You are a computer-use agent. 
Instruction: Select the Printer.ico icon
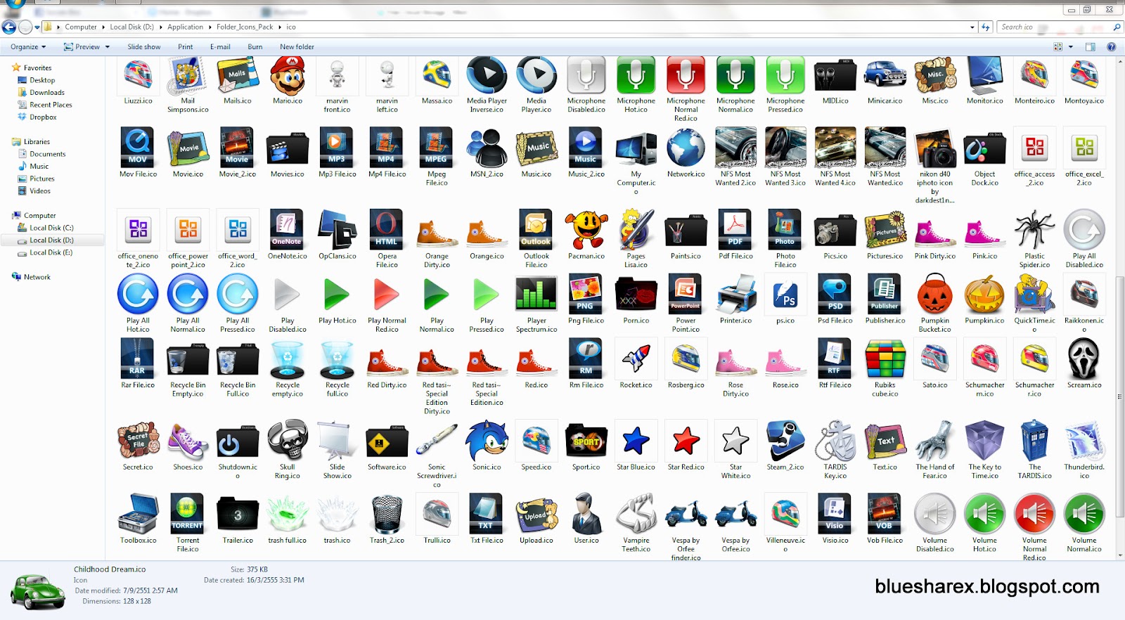point(735,294)
